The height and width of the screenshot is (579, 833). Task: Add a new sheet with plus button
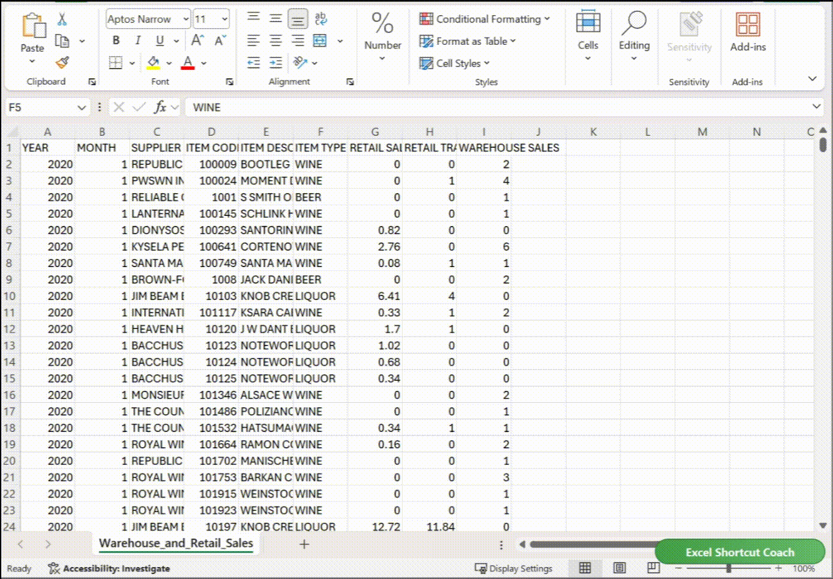click(x=304, y=544)
